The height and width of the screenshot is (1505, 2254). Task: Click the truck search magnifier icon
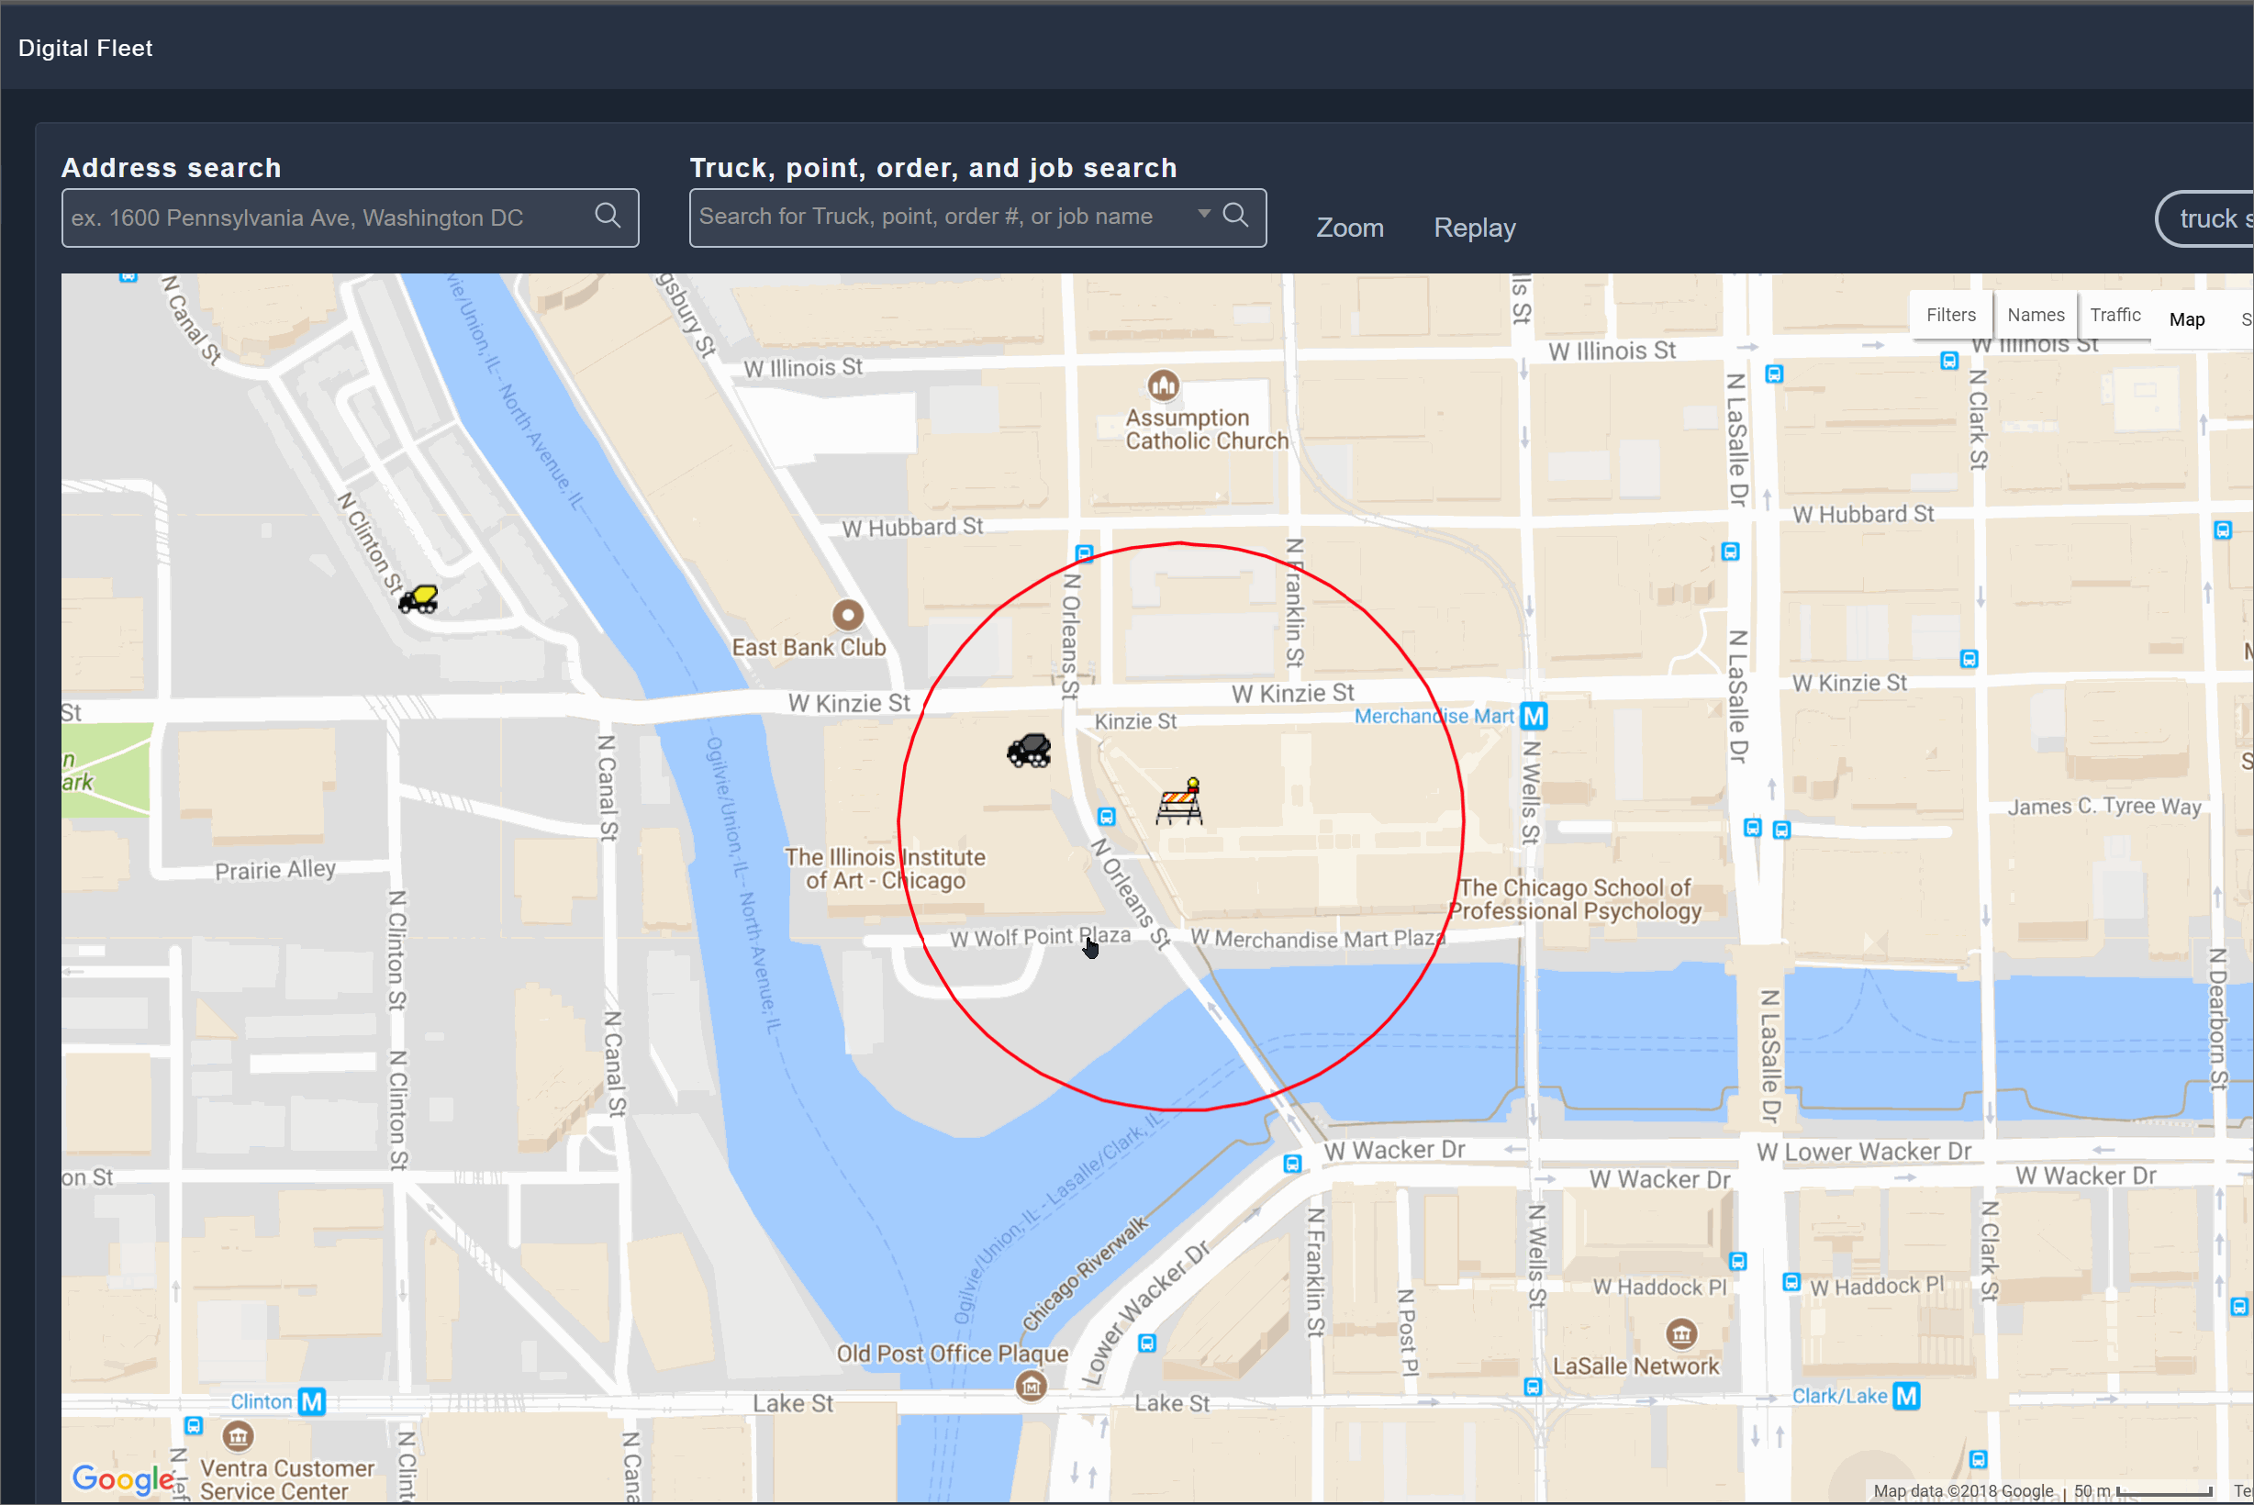1236,215
